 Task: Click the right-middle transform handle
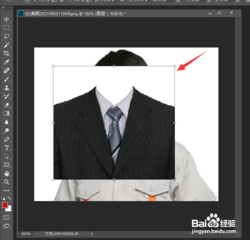click(x=174, y=123)
